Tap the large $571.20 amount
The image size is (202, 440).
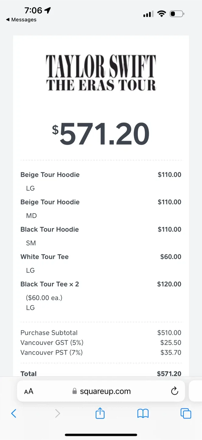tap(101, 134)
